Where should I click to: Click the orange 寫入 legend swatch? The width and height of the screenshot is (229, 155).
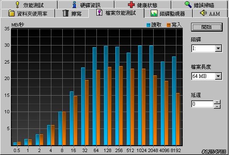point(169,25)
